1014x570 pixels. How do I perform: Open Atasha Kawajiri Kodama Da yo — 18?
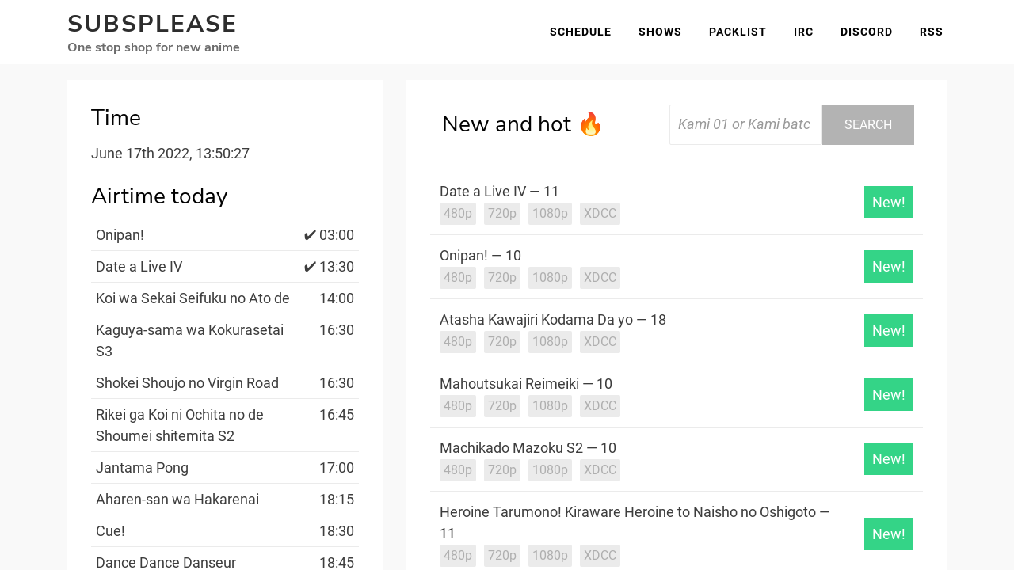tap(553, 320)
